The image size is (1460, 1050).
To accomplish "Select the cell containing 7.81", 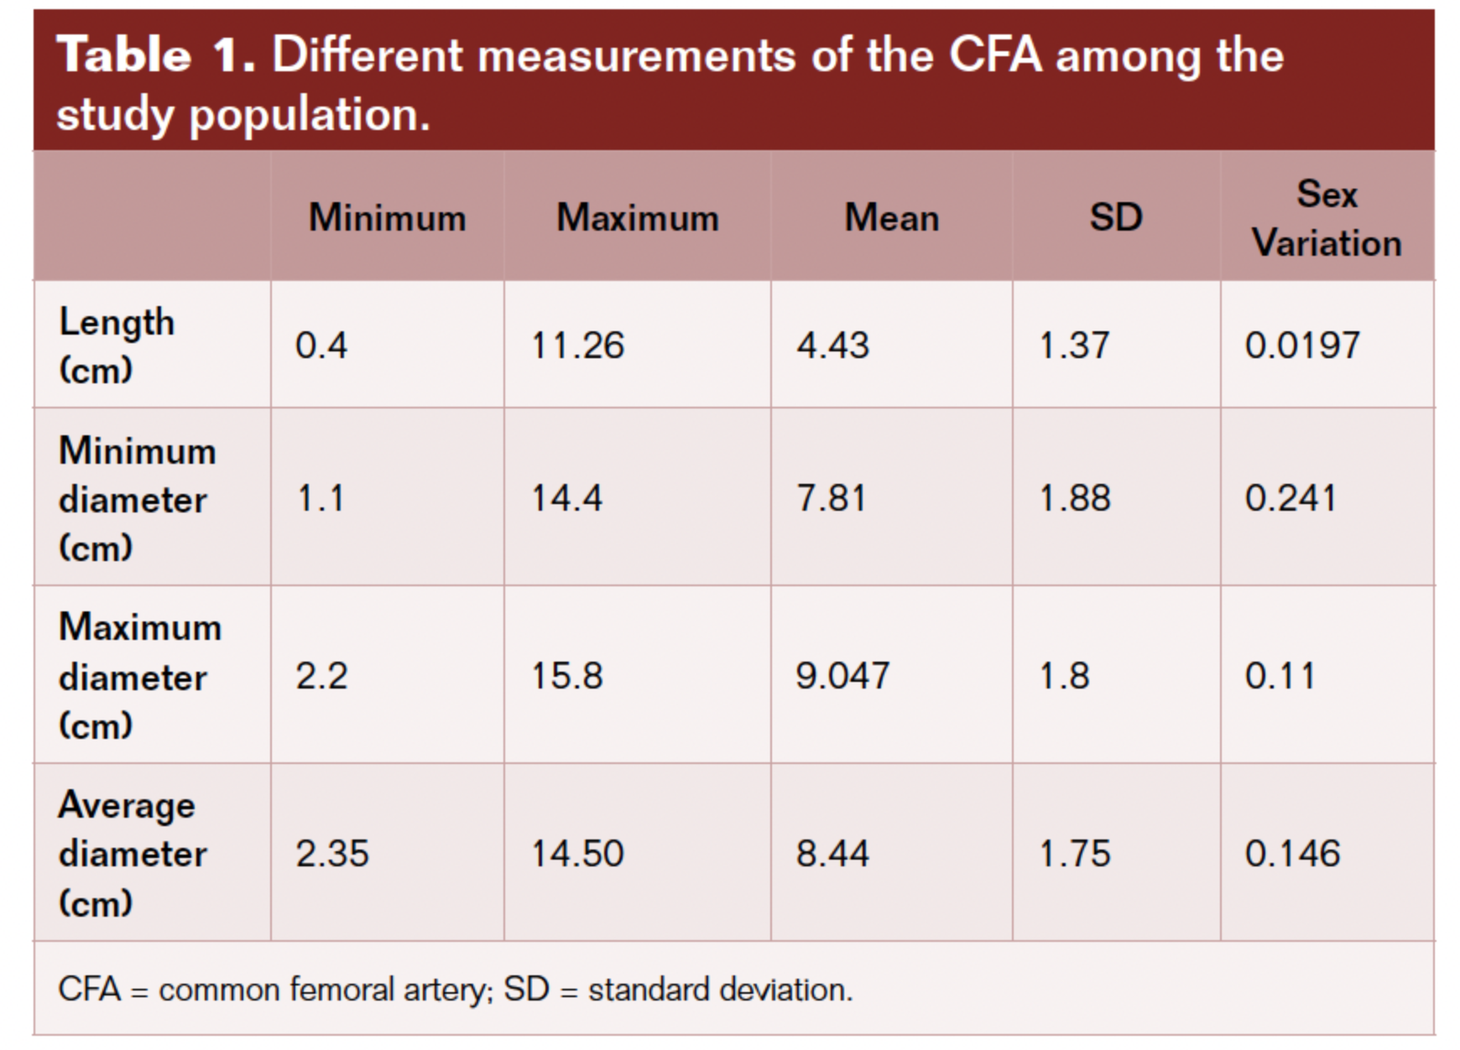I will click(x=831, y=498).
